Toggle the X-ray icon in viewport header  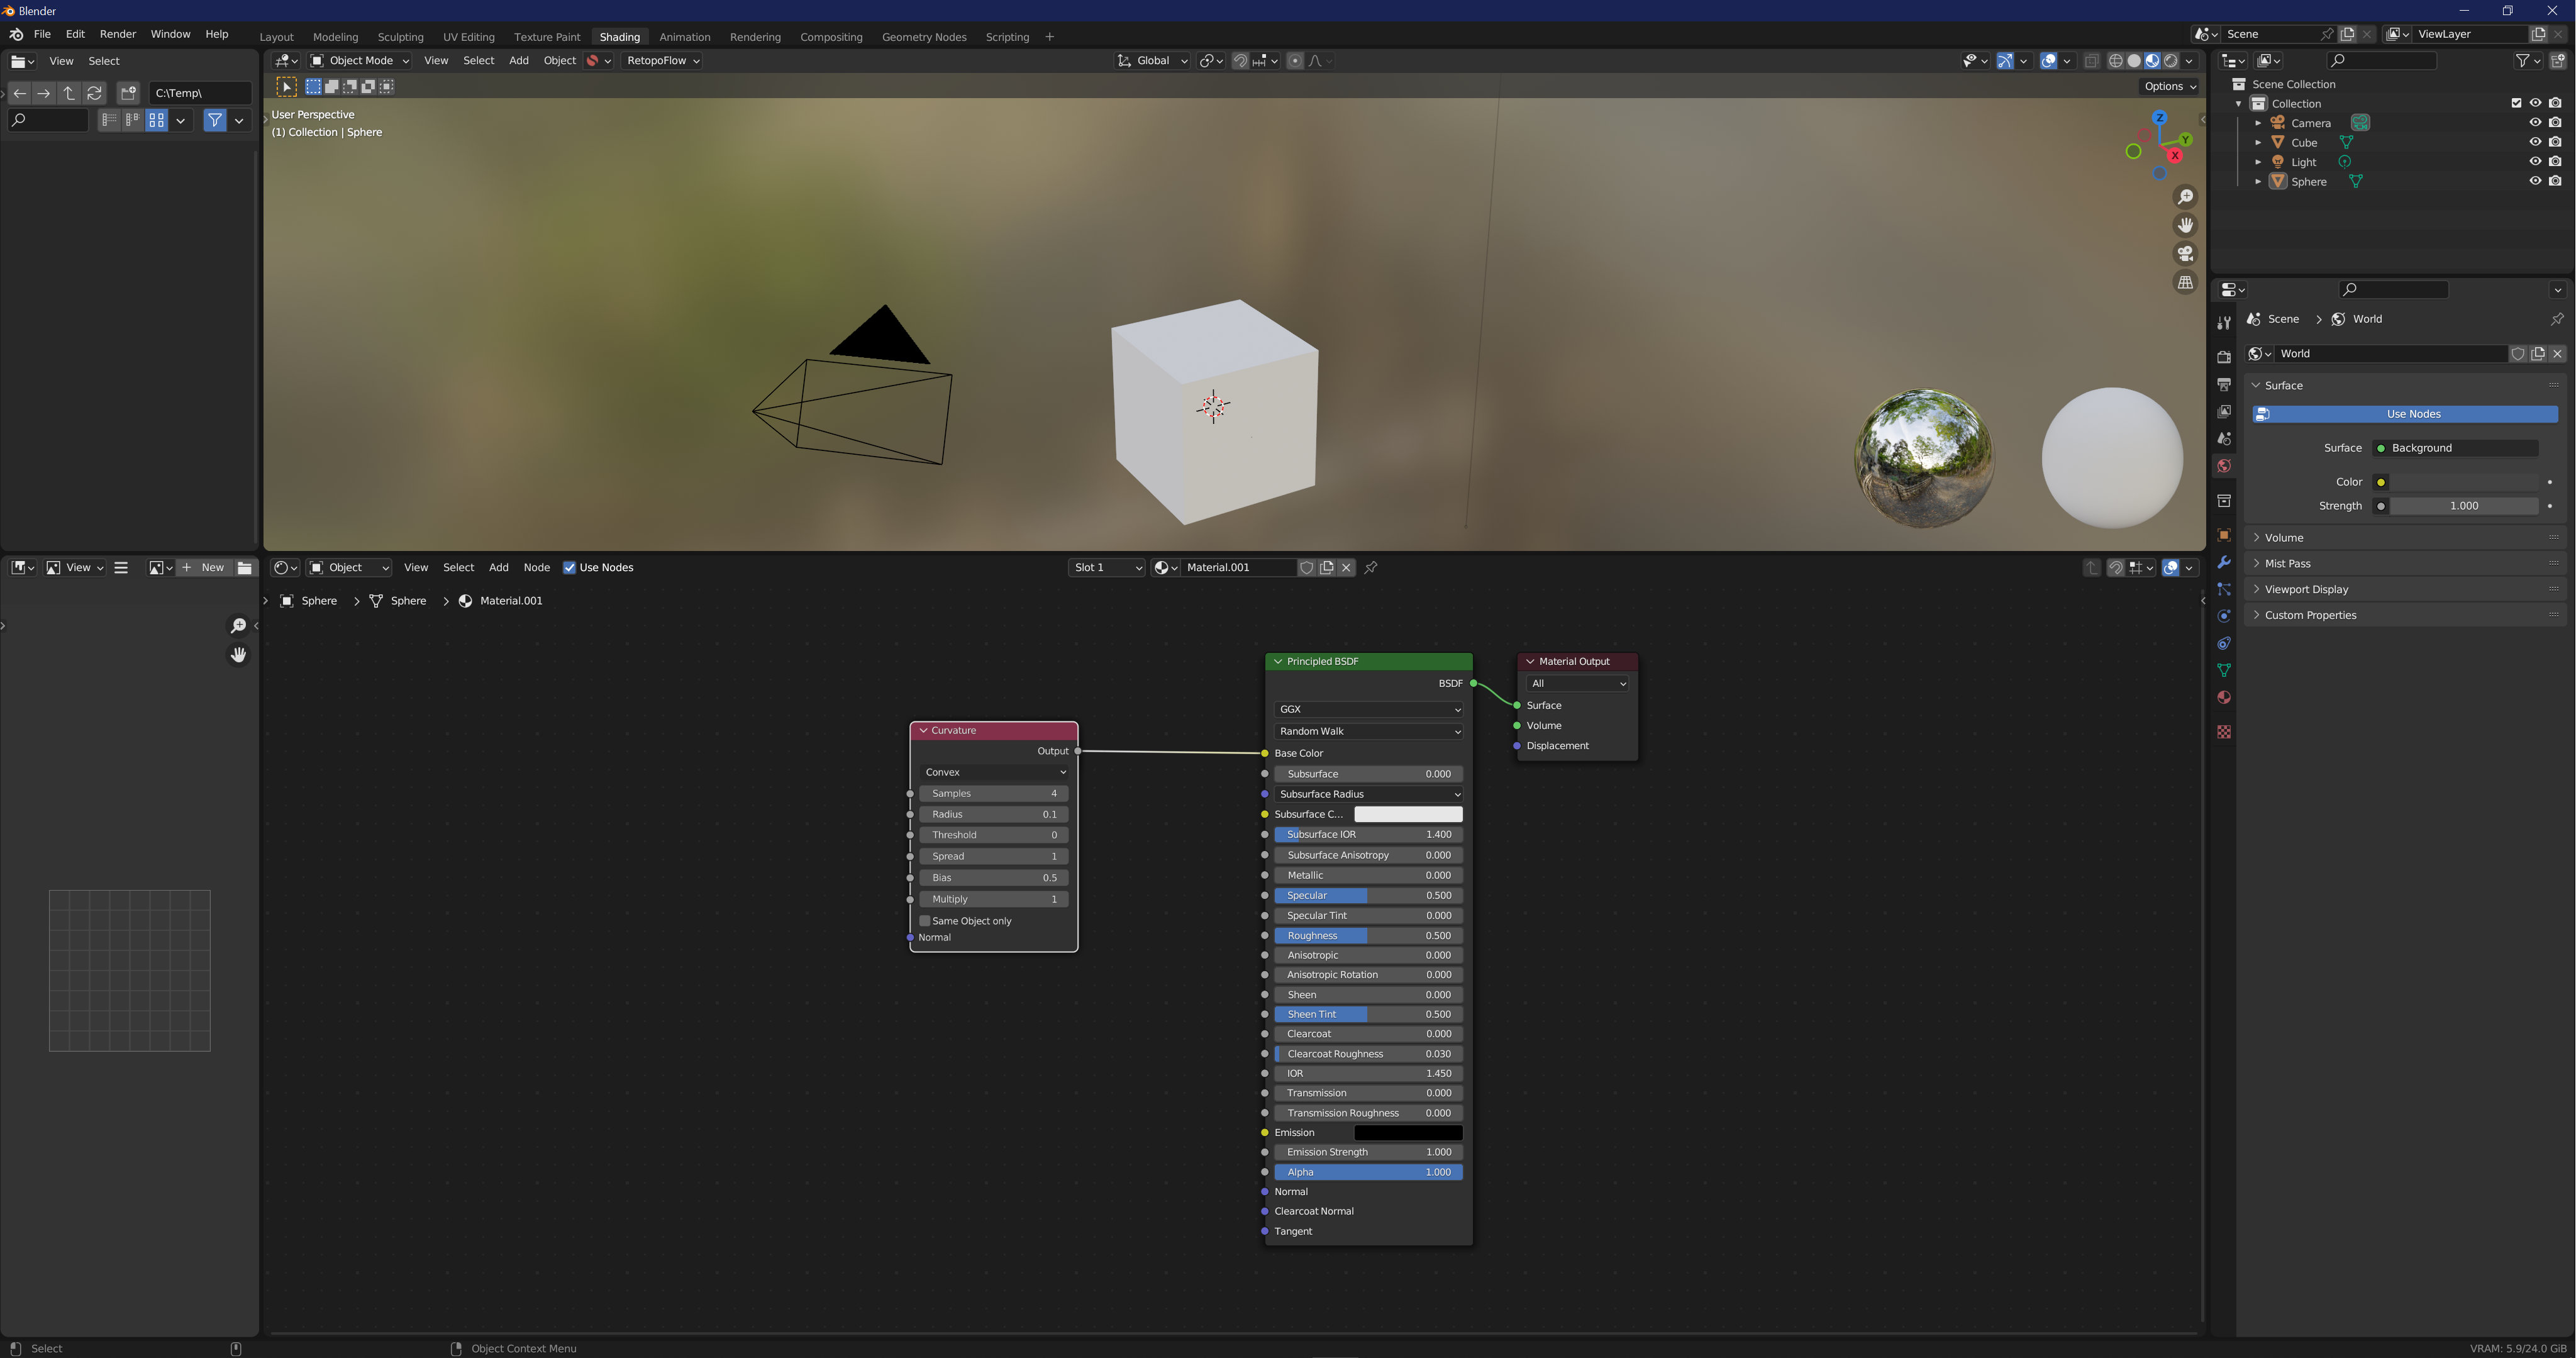coord(2091,61)
